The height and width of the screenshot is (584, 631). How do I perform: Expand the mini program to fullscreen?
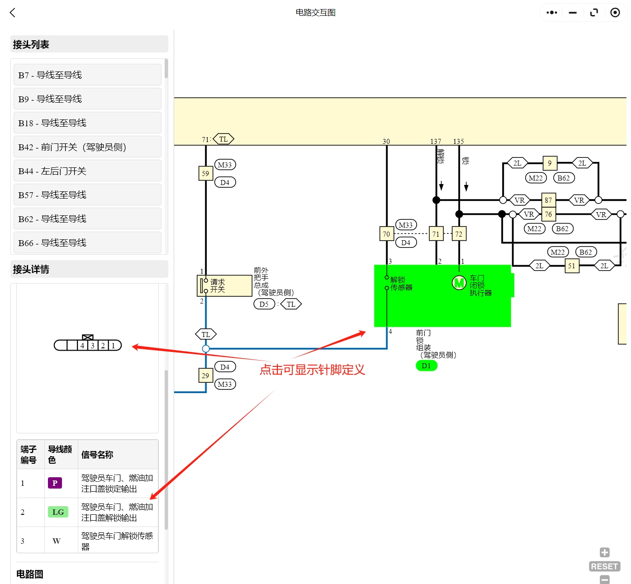click(x=594, y=12)
